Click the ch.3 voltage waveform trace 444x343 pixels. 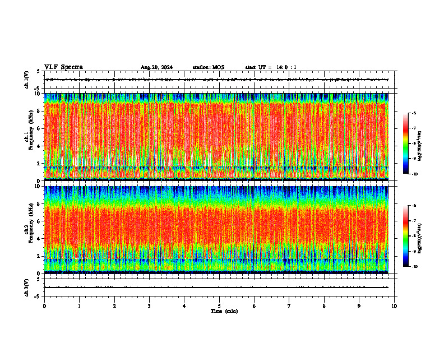[x=216, y=288]
